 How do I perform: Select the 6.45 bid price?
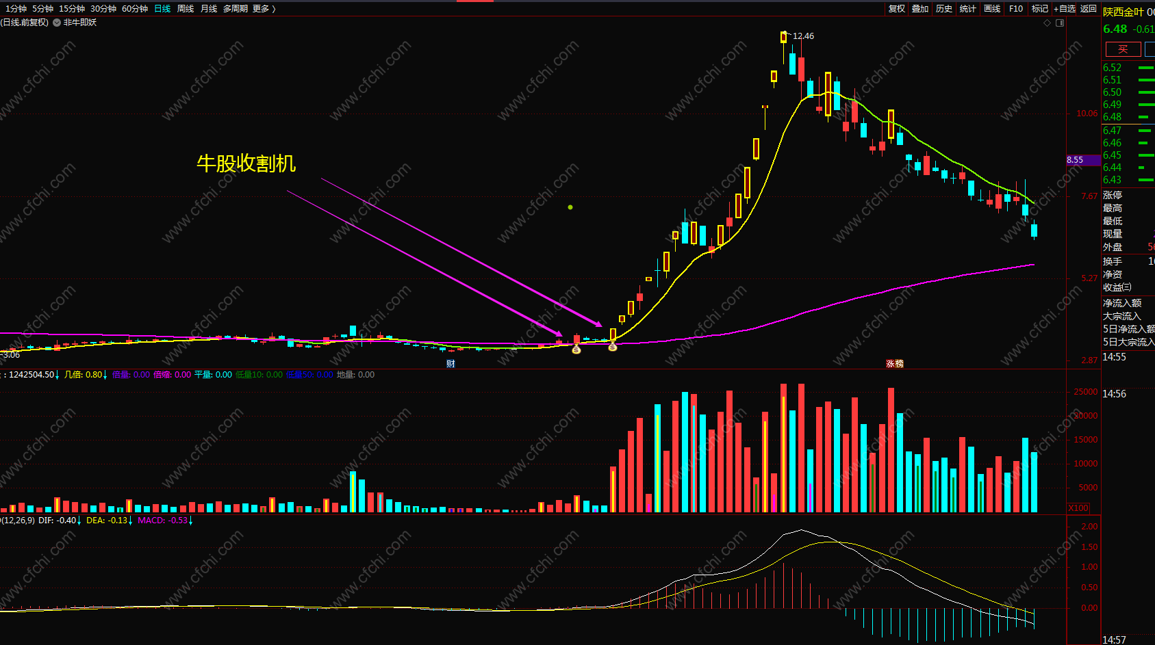pos(1113,155)
